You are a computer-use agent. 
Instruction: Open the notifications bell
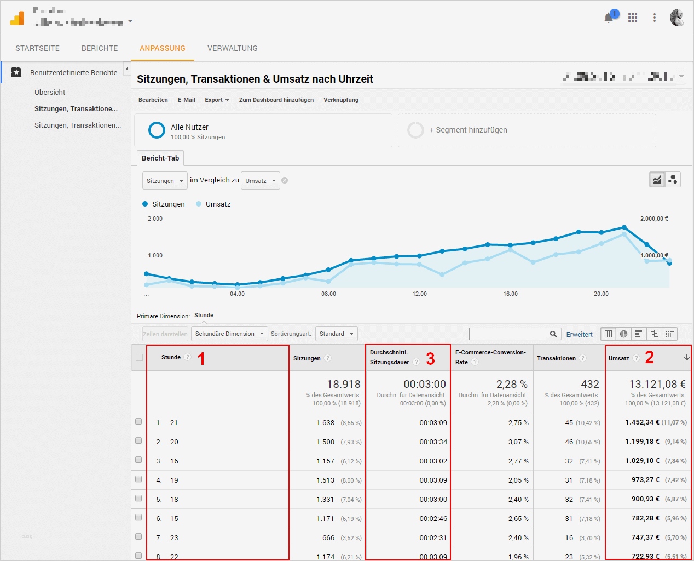pos(609,18)
